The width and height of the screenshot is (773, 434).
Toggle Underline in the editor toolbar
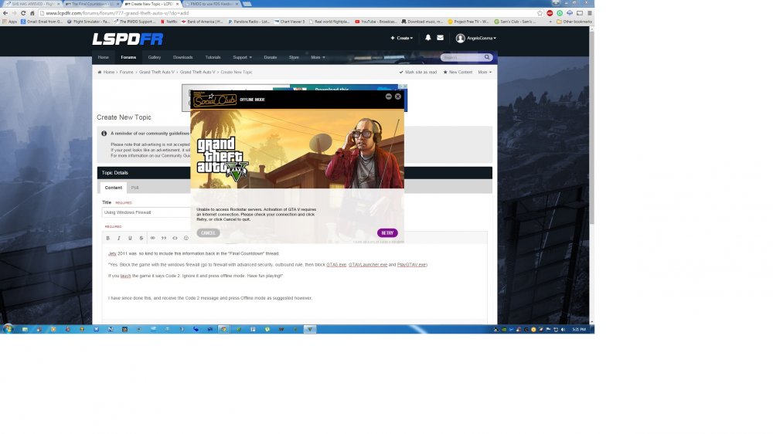click(x=130, y=238)
